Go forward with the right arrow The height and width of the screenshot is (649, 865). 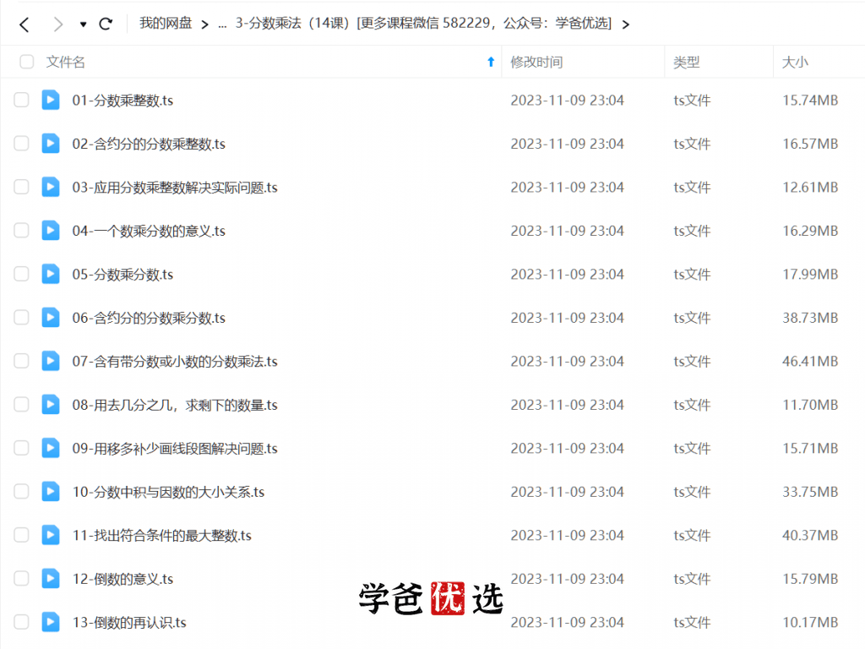coord(58,25)
